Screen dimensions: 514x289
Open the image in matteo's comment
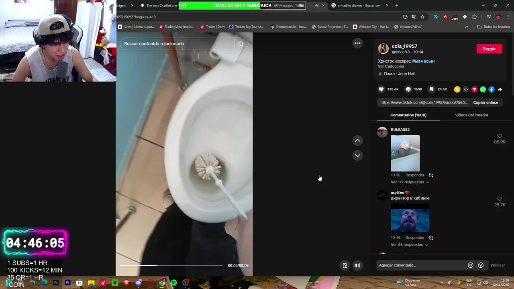410,218
